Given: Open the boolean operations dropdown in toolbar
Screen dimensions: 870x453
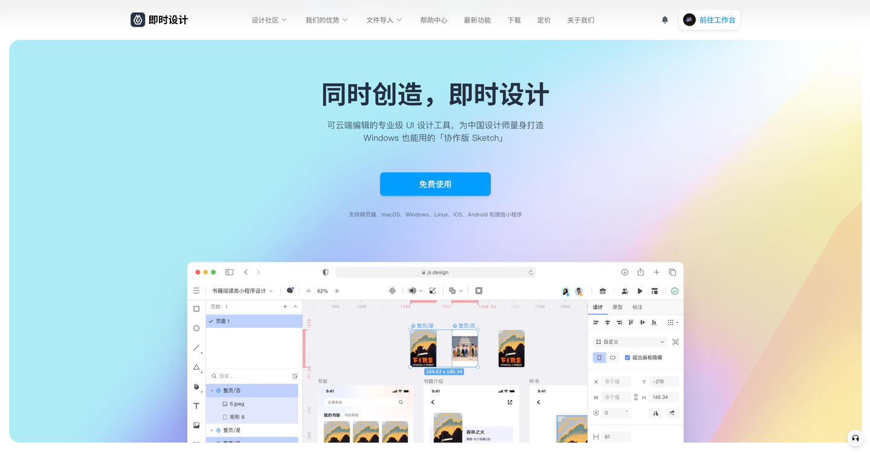Looking at the screenshot, I should pyautogui.click(x=456, y=291).
